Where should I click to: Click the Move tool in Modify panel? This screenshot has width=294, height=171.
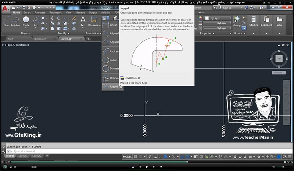(x=53, y=18)
